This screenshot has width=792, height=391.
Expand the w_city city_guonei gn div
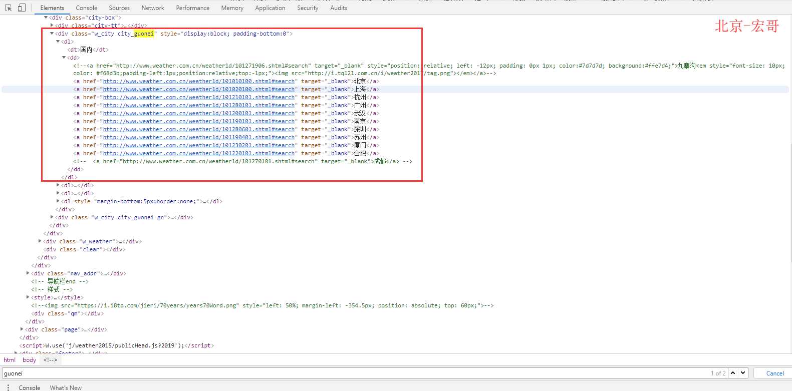[52, 217]
